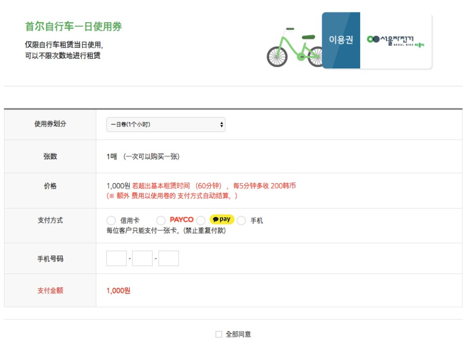Select the 信用卡 credit card radio button
Viewport: 467px width, 344px height.
[x=111, y=221]
